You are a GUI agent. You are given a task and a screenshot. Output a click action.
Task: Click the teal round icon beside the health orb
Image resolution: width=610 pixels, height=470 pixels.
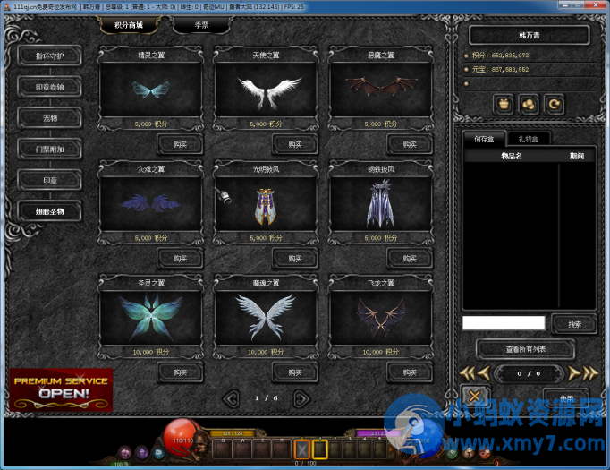click(x=158, y=452)
